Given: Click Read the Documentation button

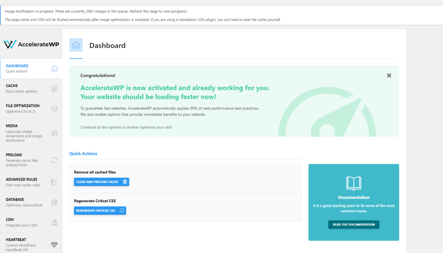Looking at the screenshot, I should point(354,224).
